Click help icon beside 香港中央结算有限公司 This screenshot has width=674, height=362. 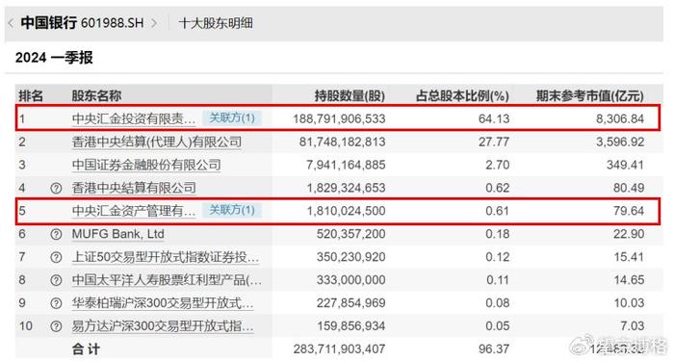pos(56,188)
